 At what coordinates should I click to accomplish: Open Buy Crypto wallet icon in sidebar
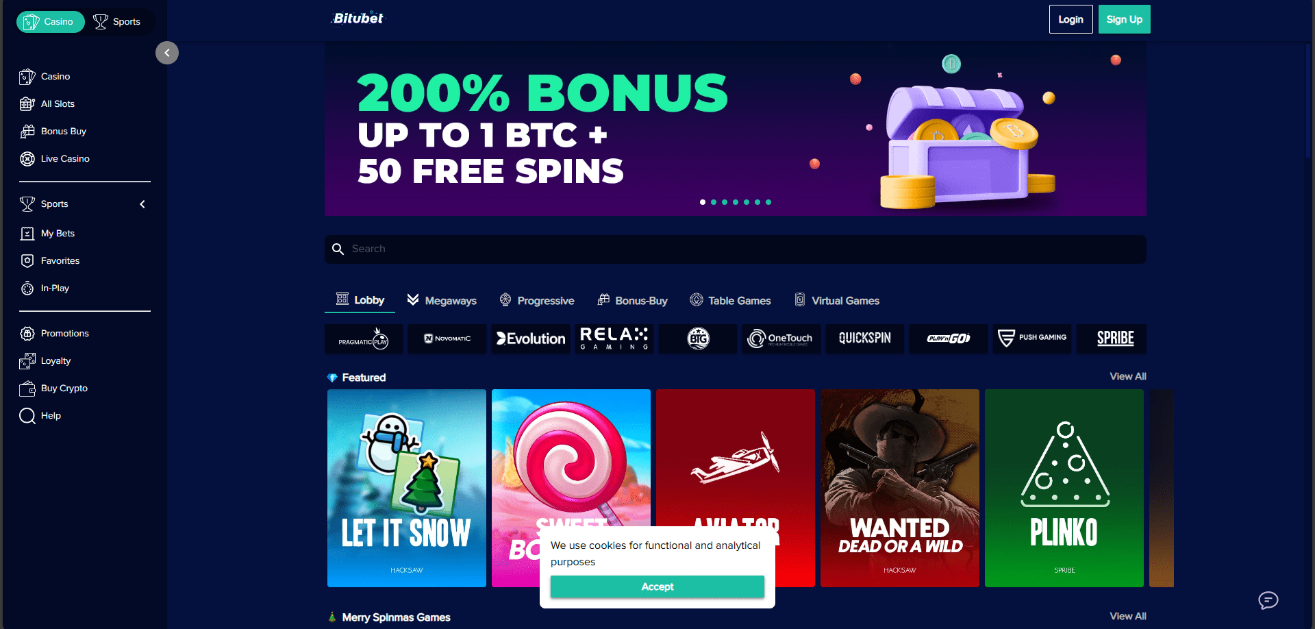point(27,388)
